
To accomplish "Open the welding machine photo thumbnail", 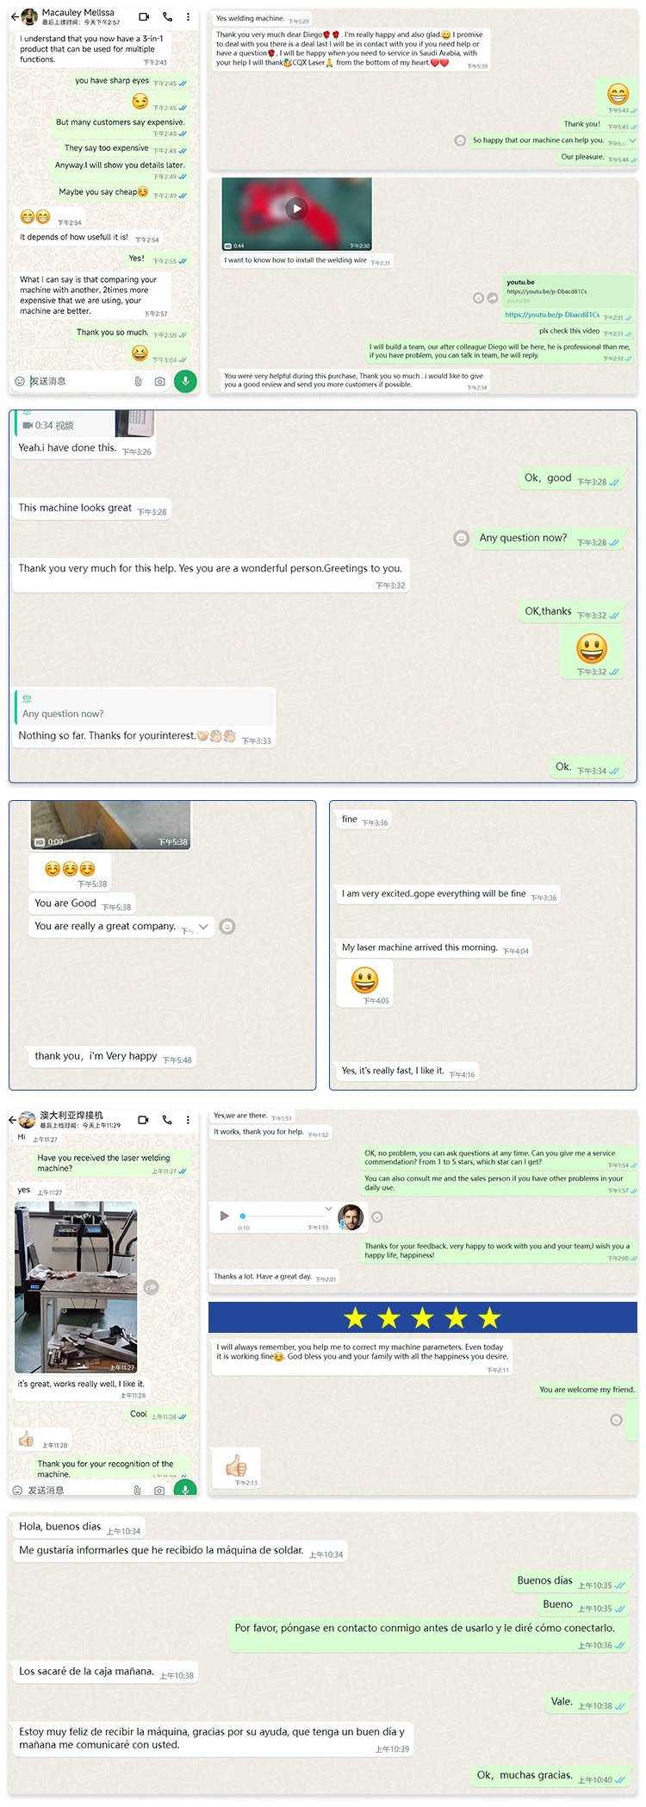I will tap(76, 1287).
